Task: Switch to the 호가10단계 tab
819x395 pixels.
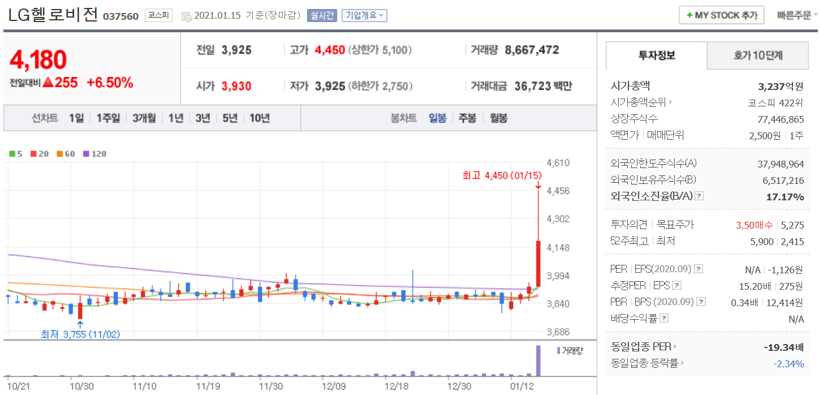Action: tap(758, 55)
